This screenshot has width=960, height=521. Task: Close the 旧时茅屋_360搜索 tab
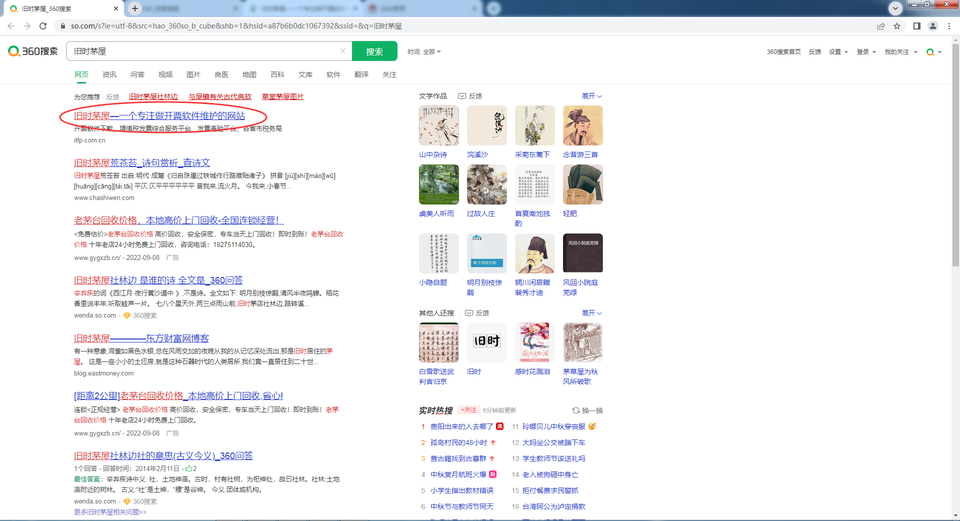point(116,8)
